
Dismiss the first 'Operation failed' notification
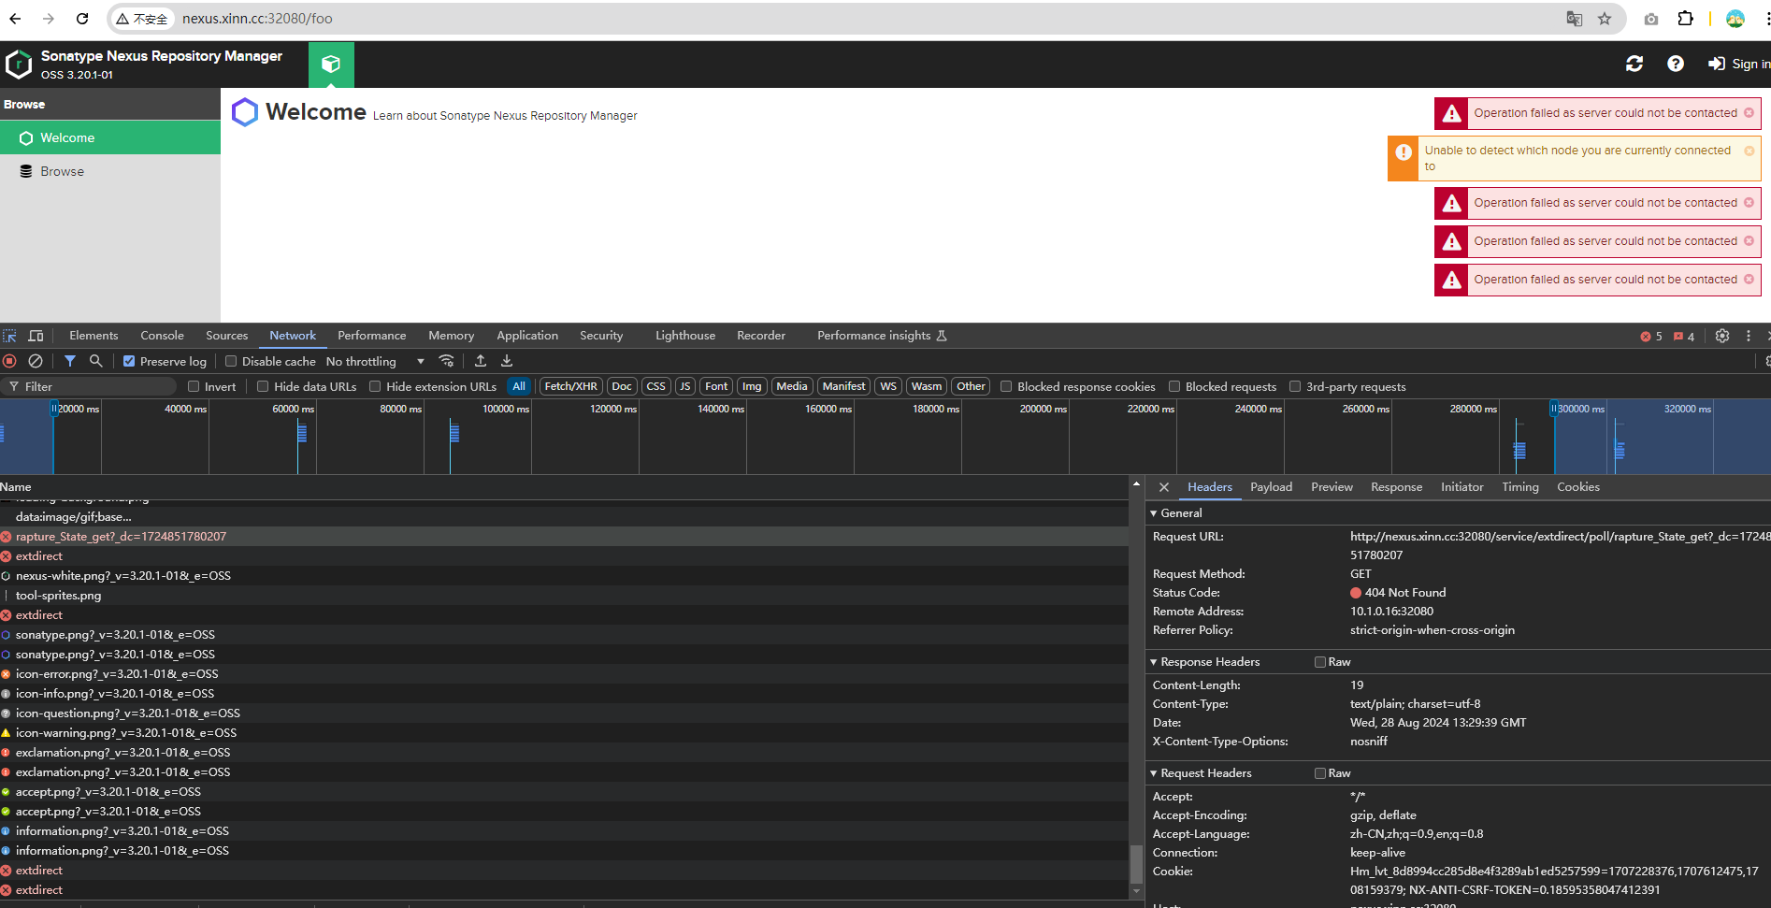(1749, 113)
